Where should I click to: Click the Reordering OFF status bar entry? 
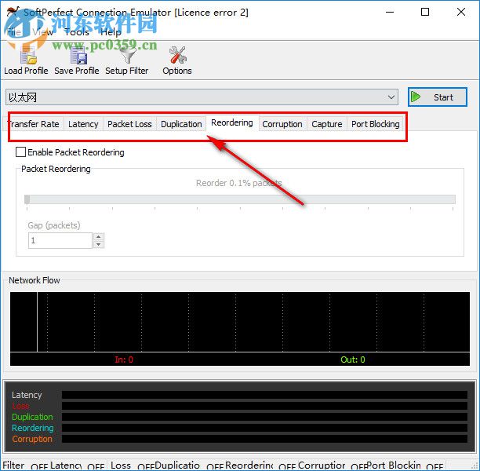click(x=260, y=466)
